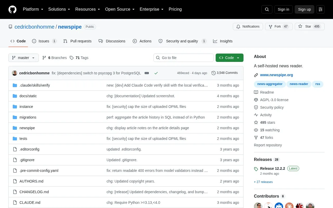Image resolution: width=333 pixels, height=208 pixels.
Task: Open the green Code dropdown
Action: pos(229,58)
